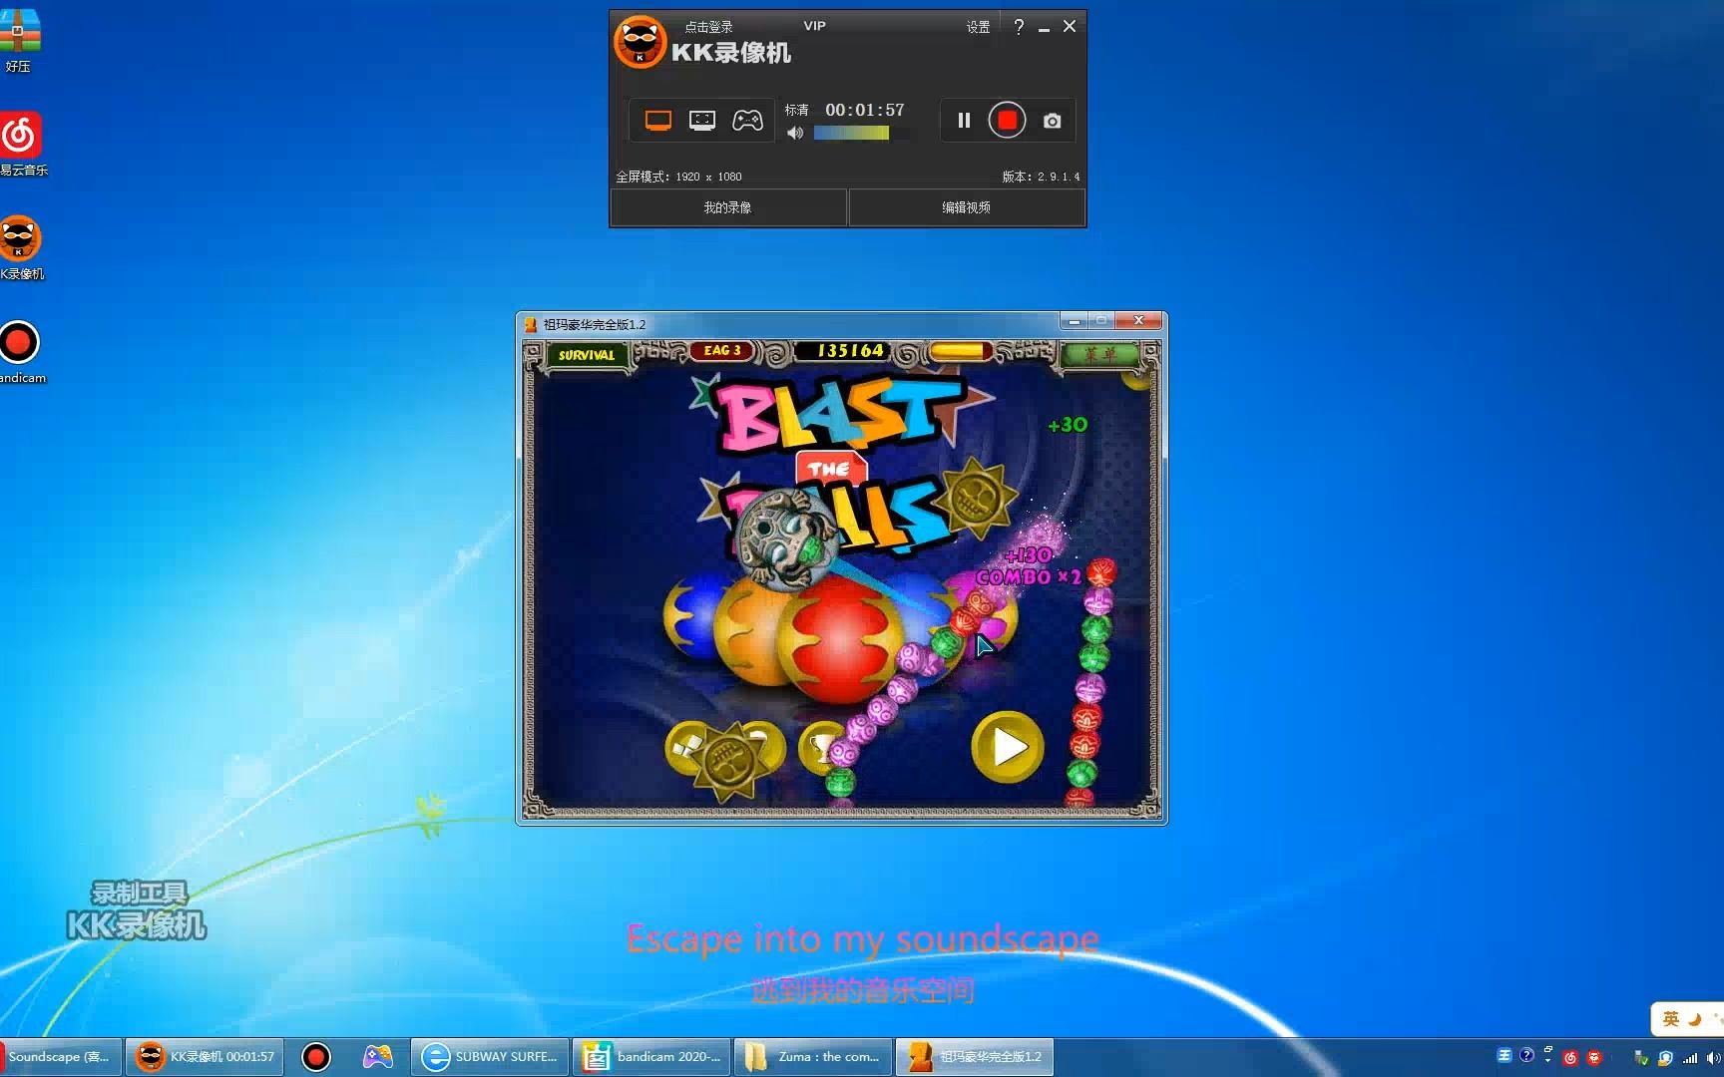This screenshot has height=1077, width=1724.
Task: Select game recording mode gamepad icon
Action: pos(747,121)
